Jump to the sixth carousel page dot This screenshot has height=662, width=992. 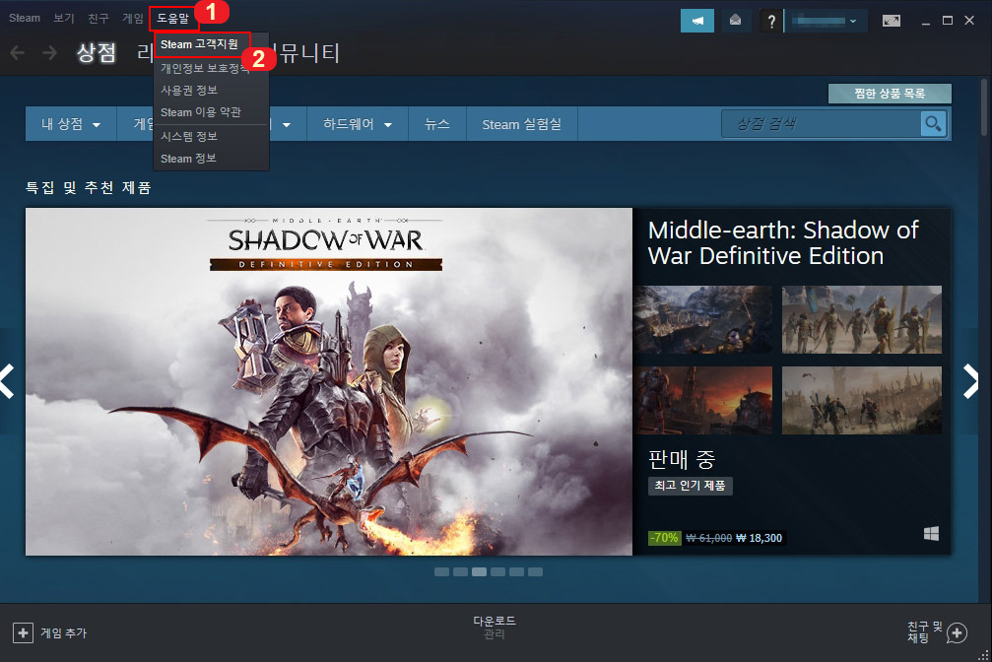(535, 572)
